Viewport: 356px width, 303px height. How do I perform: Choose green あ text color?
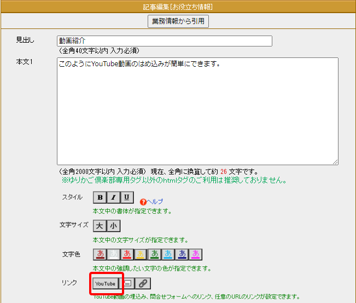(154, 254)
